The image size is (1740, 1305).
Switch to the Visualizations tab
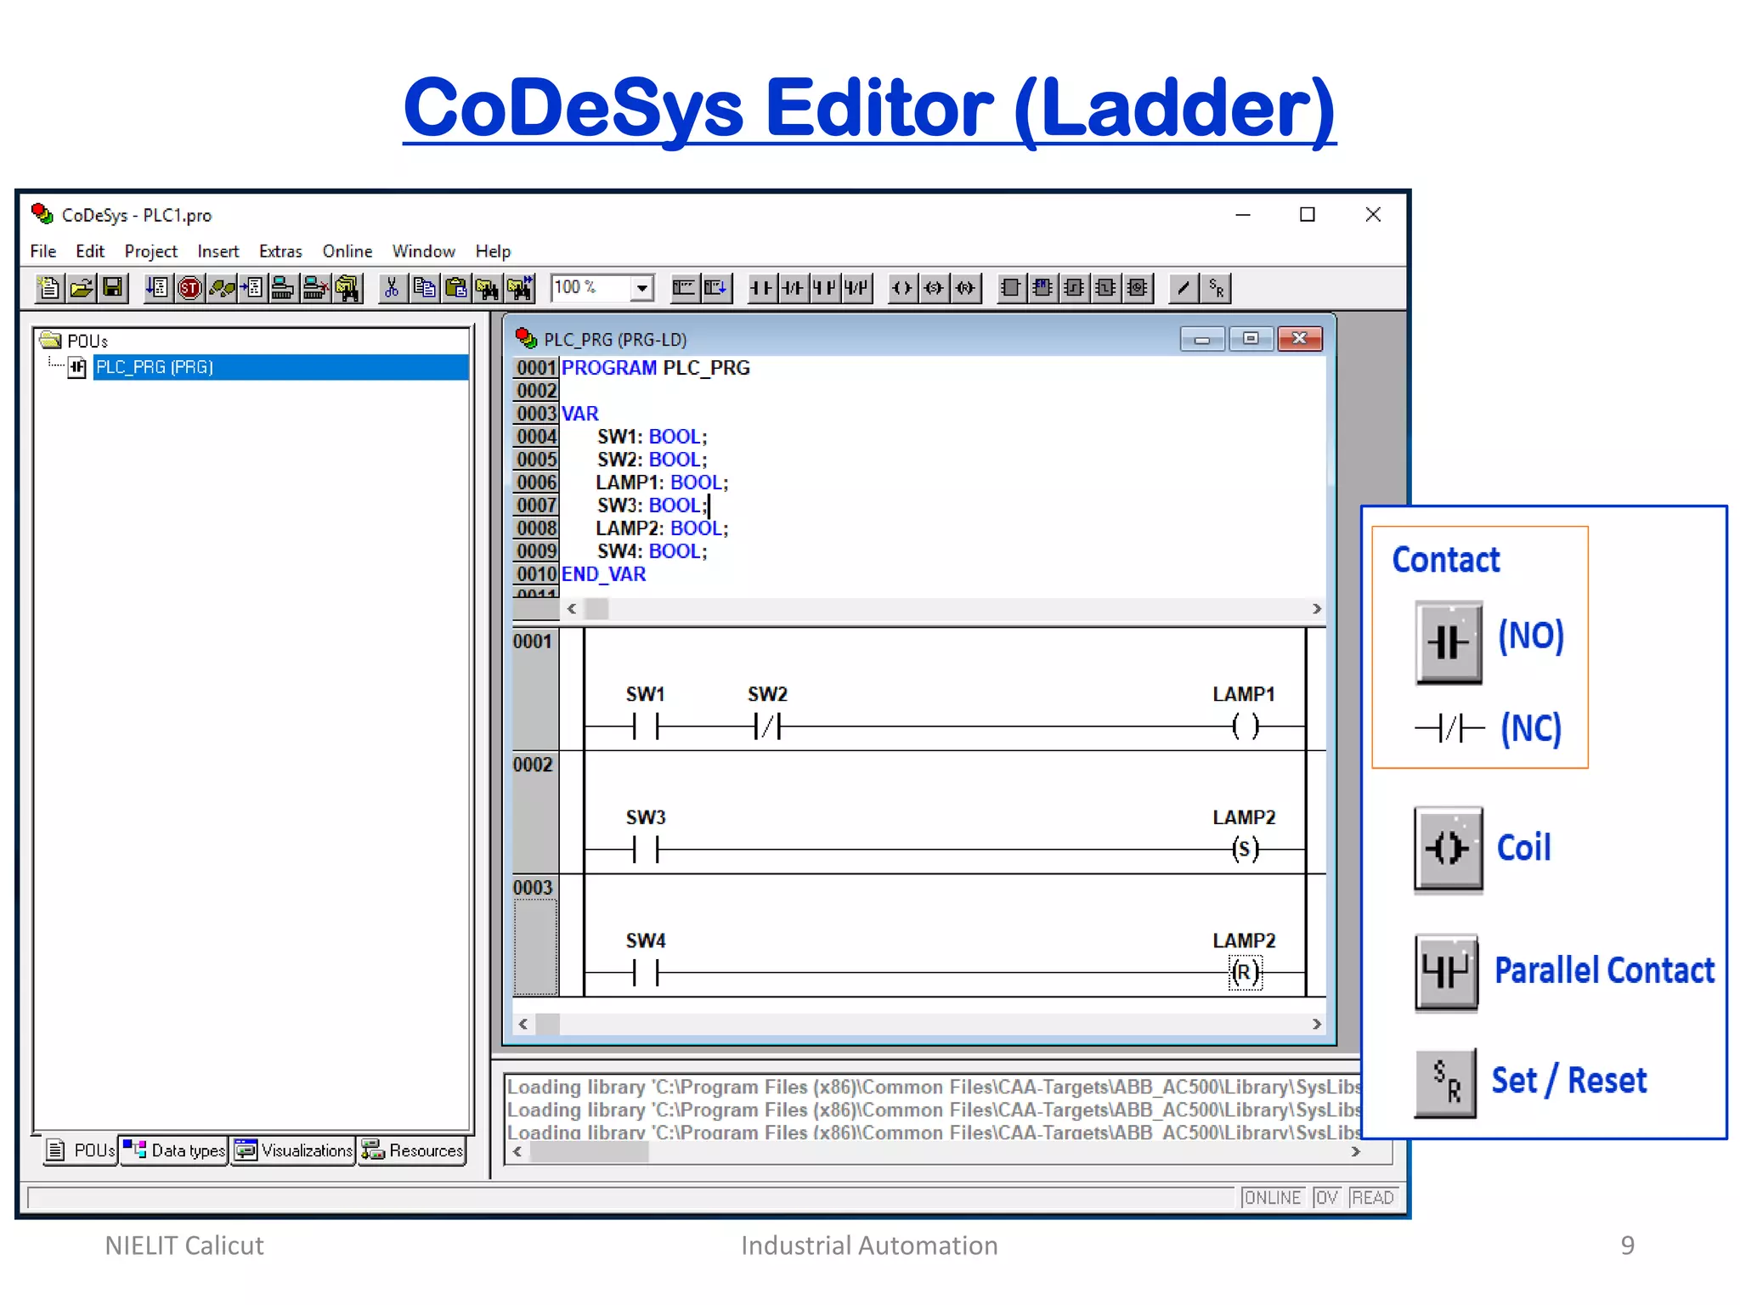click(x=294, y=1150)
